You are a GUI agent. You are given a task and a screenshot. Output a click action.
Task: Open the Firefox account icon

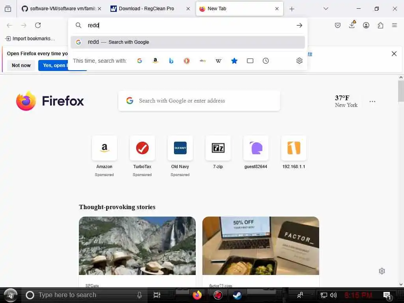(366, 25)
